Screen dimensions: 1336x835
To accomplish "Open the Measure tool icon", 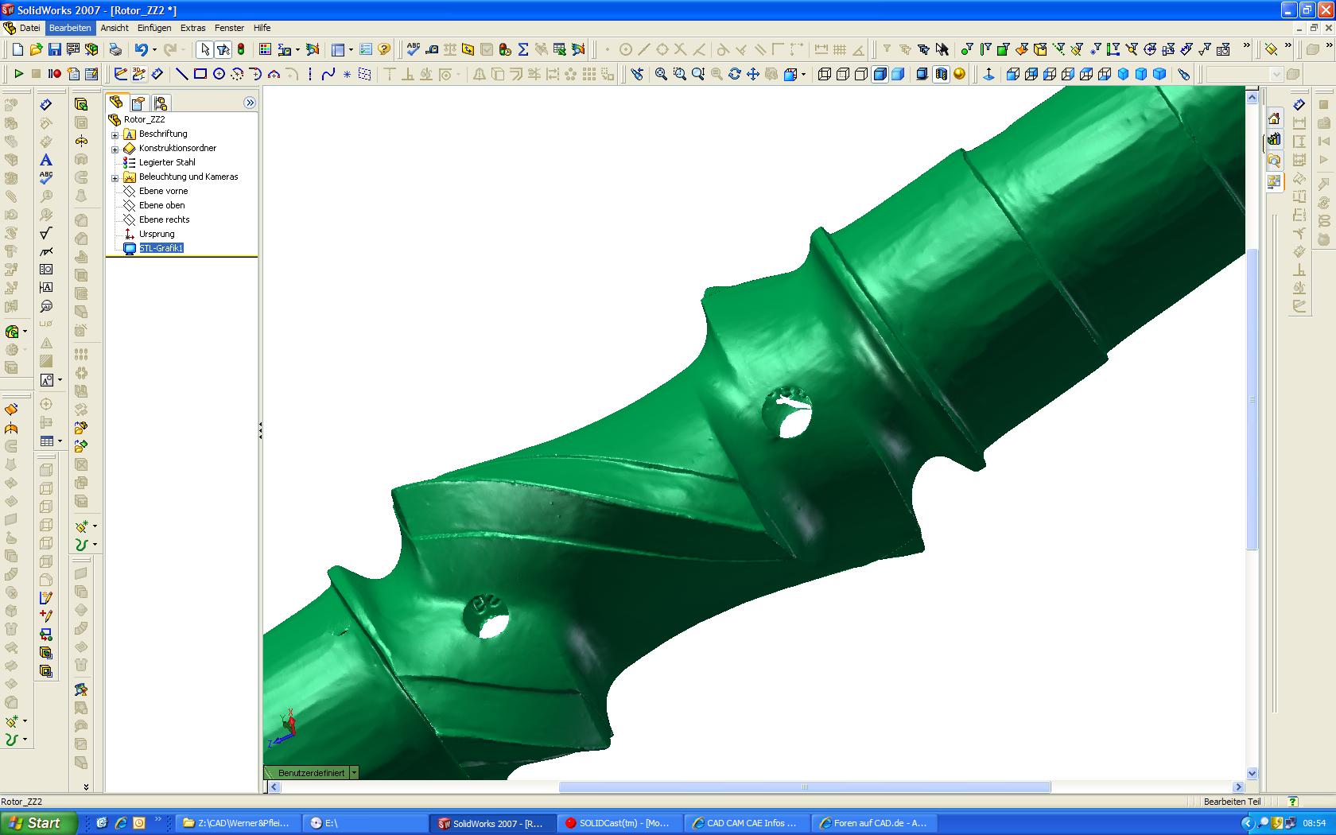I will click(432, 49).
